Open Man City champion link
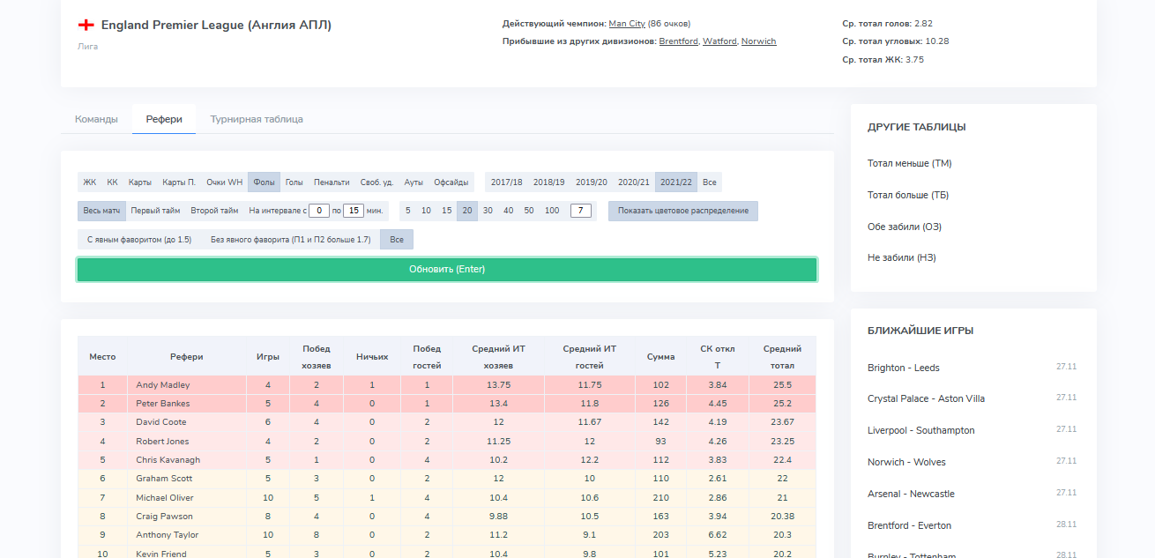 (x=627, y=24)
